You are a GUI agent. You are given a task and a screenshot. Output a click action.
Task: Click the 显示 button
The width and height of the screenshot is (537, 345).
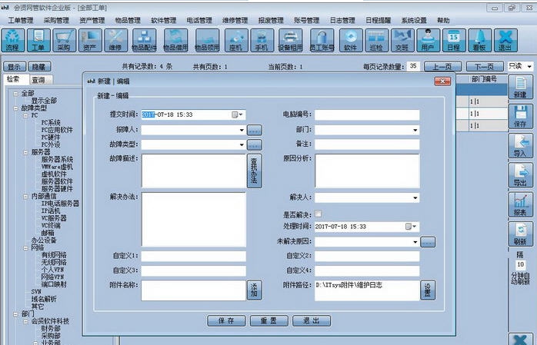(x=14, y=67)
